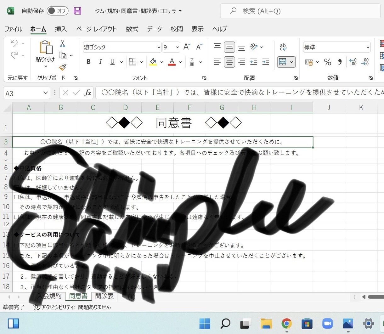Click the Merge and Center icon

coord(283,62)
